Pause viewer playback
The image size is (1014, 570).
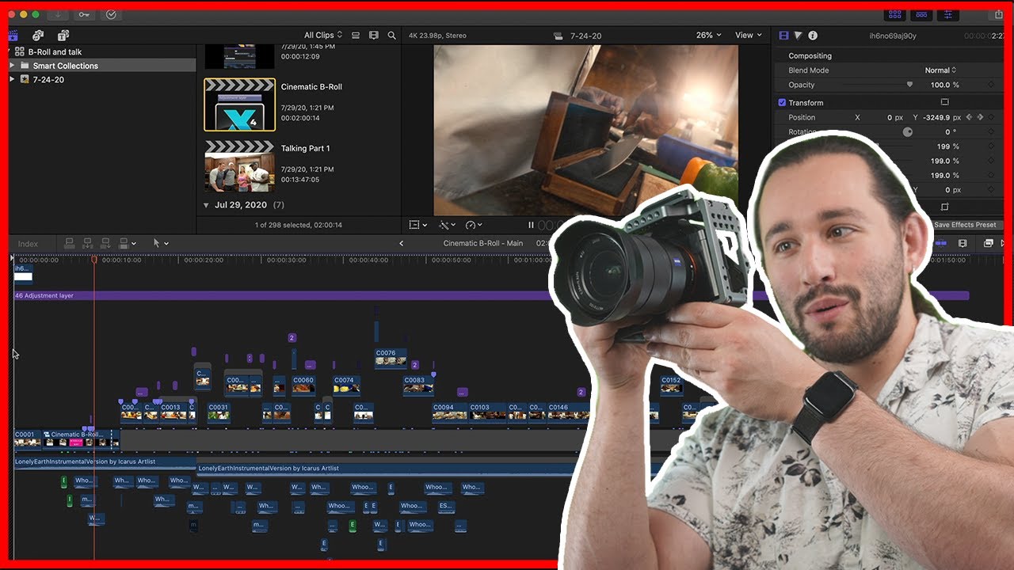click(531, 225)
